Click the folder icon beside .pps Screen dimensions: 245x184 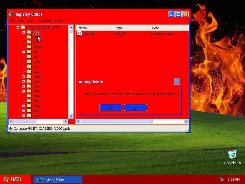pos(29,116)
